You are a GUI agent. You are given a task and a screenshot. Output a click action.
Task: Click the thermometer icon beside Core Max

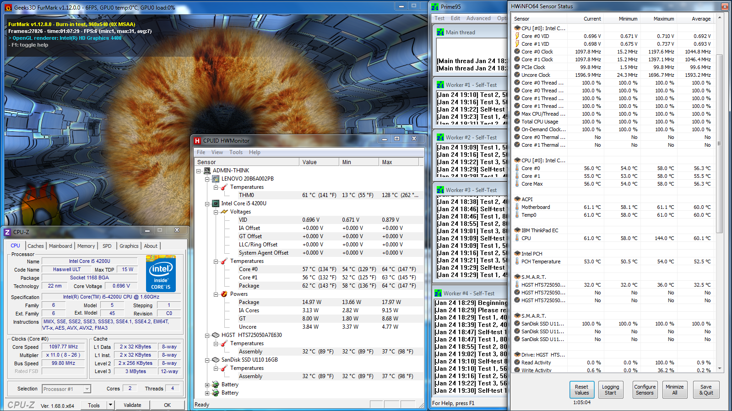click(517, 184)
